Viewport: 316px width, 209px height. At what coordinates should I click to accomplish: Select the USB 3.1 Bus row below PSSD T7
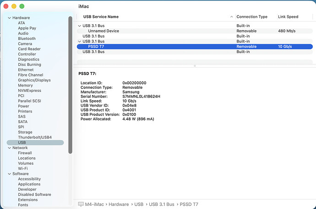(195, 52)
